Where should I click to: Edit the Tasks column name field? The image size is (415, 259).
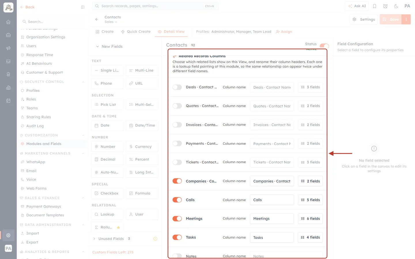tap(272, 237)
